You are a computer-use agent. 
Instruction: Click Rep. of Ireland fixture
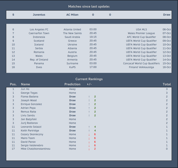(39, 60)
